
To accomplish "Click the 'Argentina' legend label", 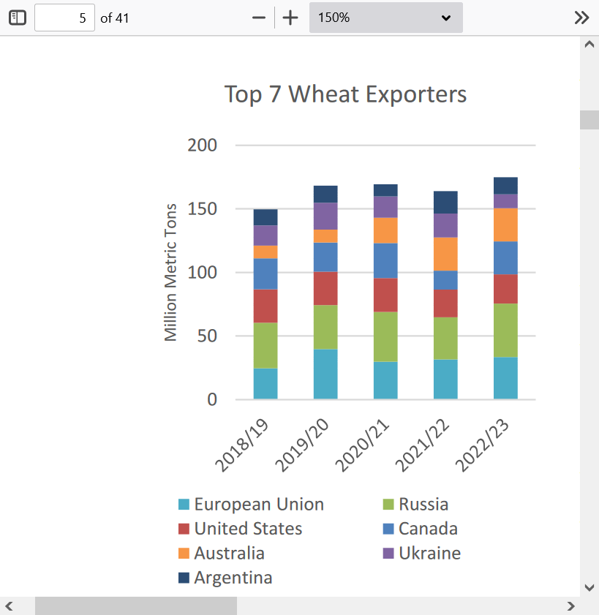I will 233,578.
